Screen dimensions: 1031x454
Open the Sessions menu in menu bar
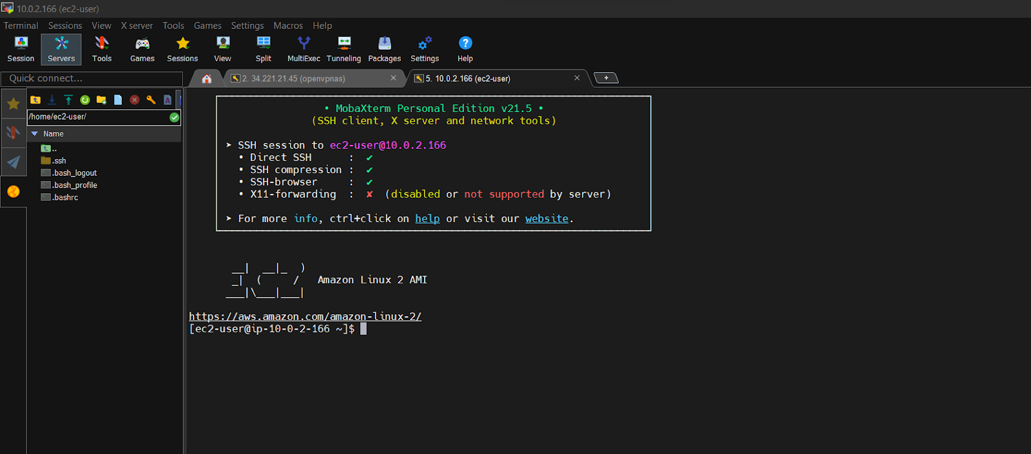65,26
